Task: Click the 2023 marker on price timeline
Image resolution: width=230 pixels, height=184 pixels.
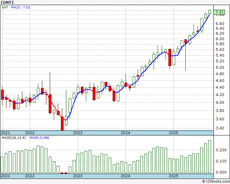Action: [78, 133]
